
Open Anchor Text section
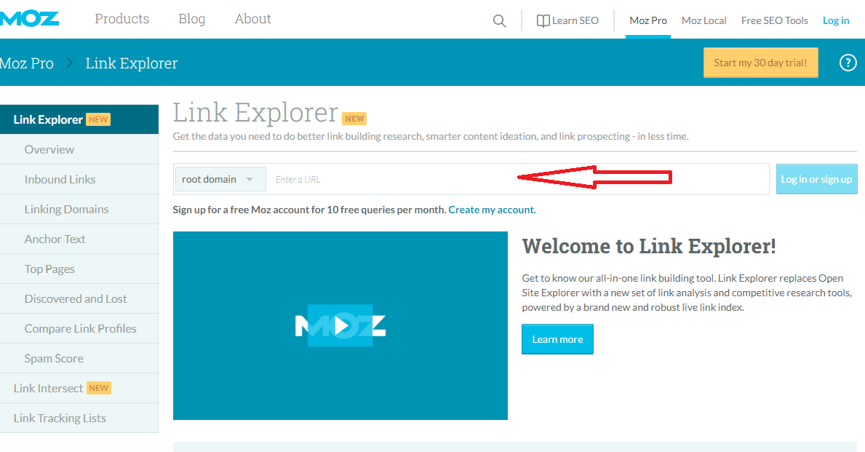coord(79,239)
